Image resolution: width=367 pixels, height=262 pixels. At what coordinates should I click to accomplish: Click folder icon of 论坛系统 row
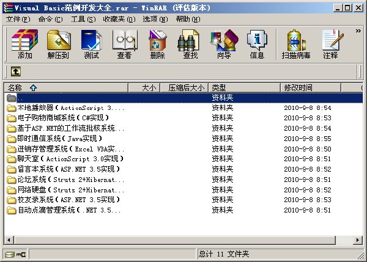tap(11, 180)
